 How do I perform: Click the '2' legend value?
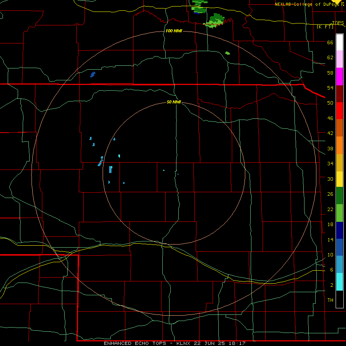point(332,285)
